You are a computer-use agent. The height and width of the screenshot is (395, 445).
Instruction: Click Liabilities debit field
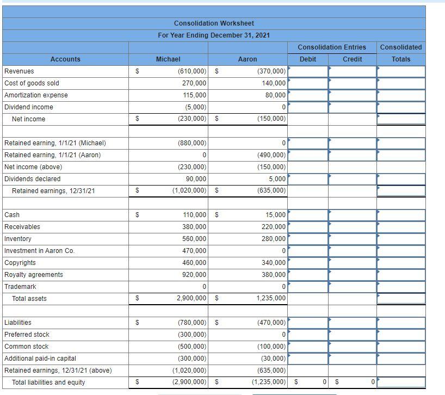coord(308,323)
